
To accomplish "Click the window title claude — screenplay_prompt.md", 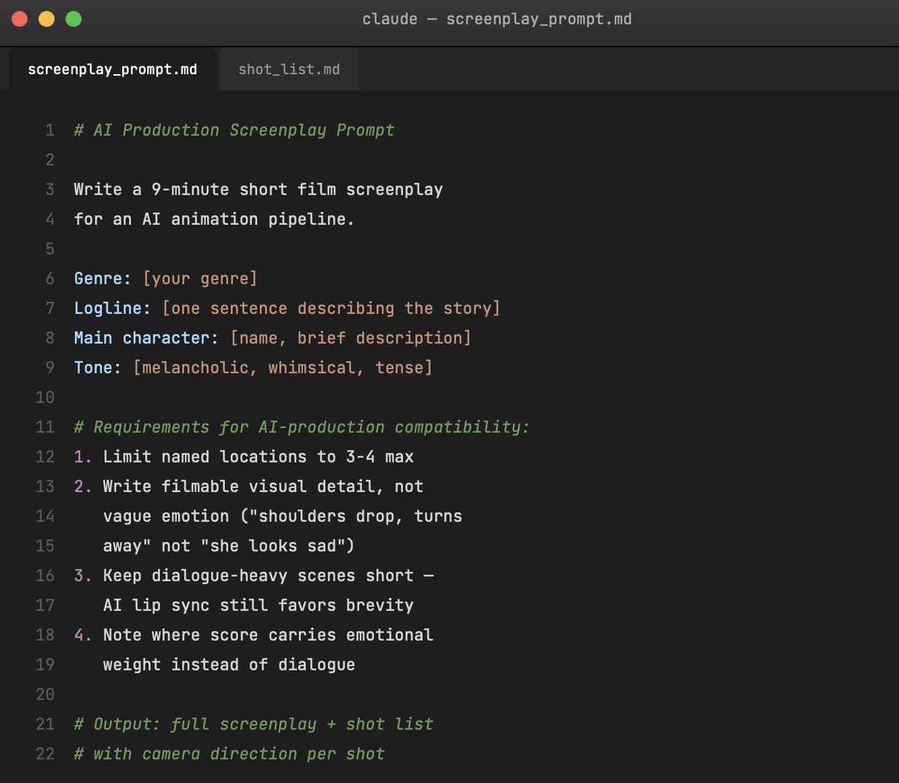I will (x=497, y=19).
